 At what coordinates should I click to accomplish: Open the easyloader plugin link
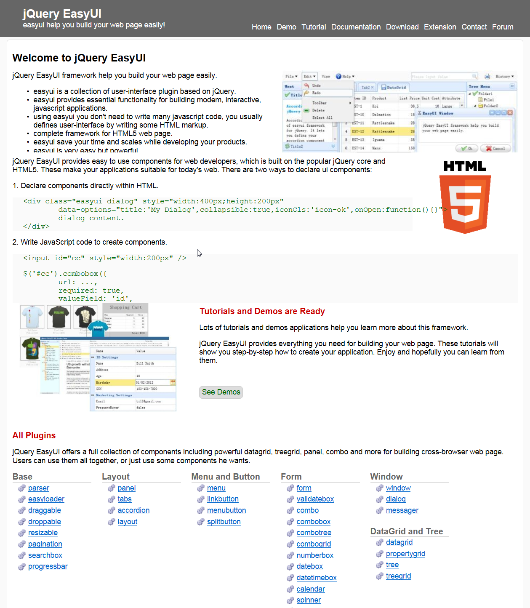pyautogui.click(x=46, y=499)
